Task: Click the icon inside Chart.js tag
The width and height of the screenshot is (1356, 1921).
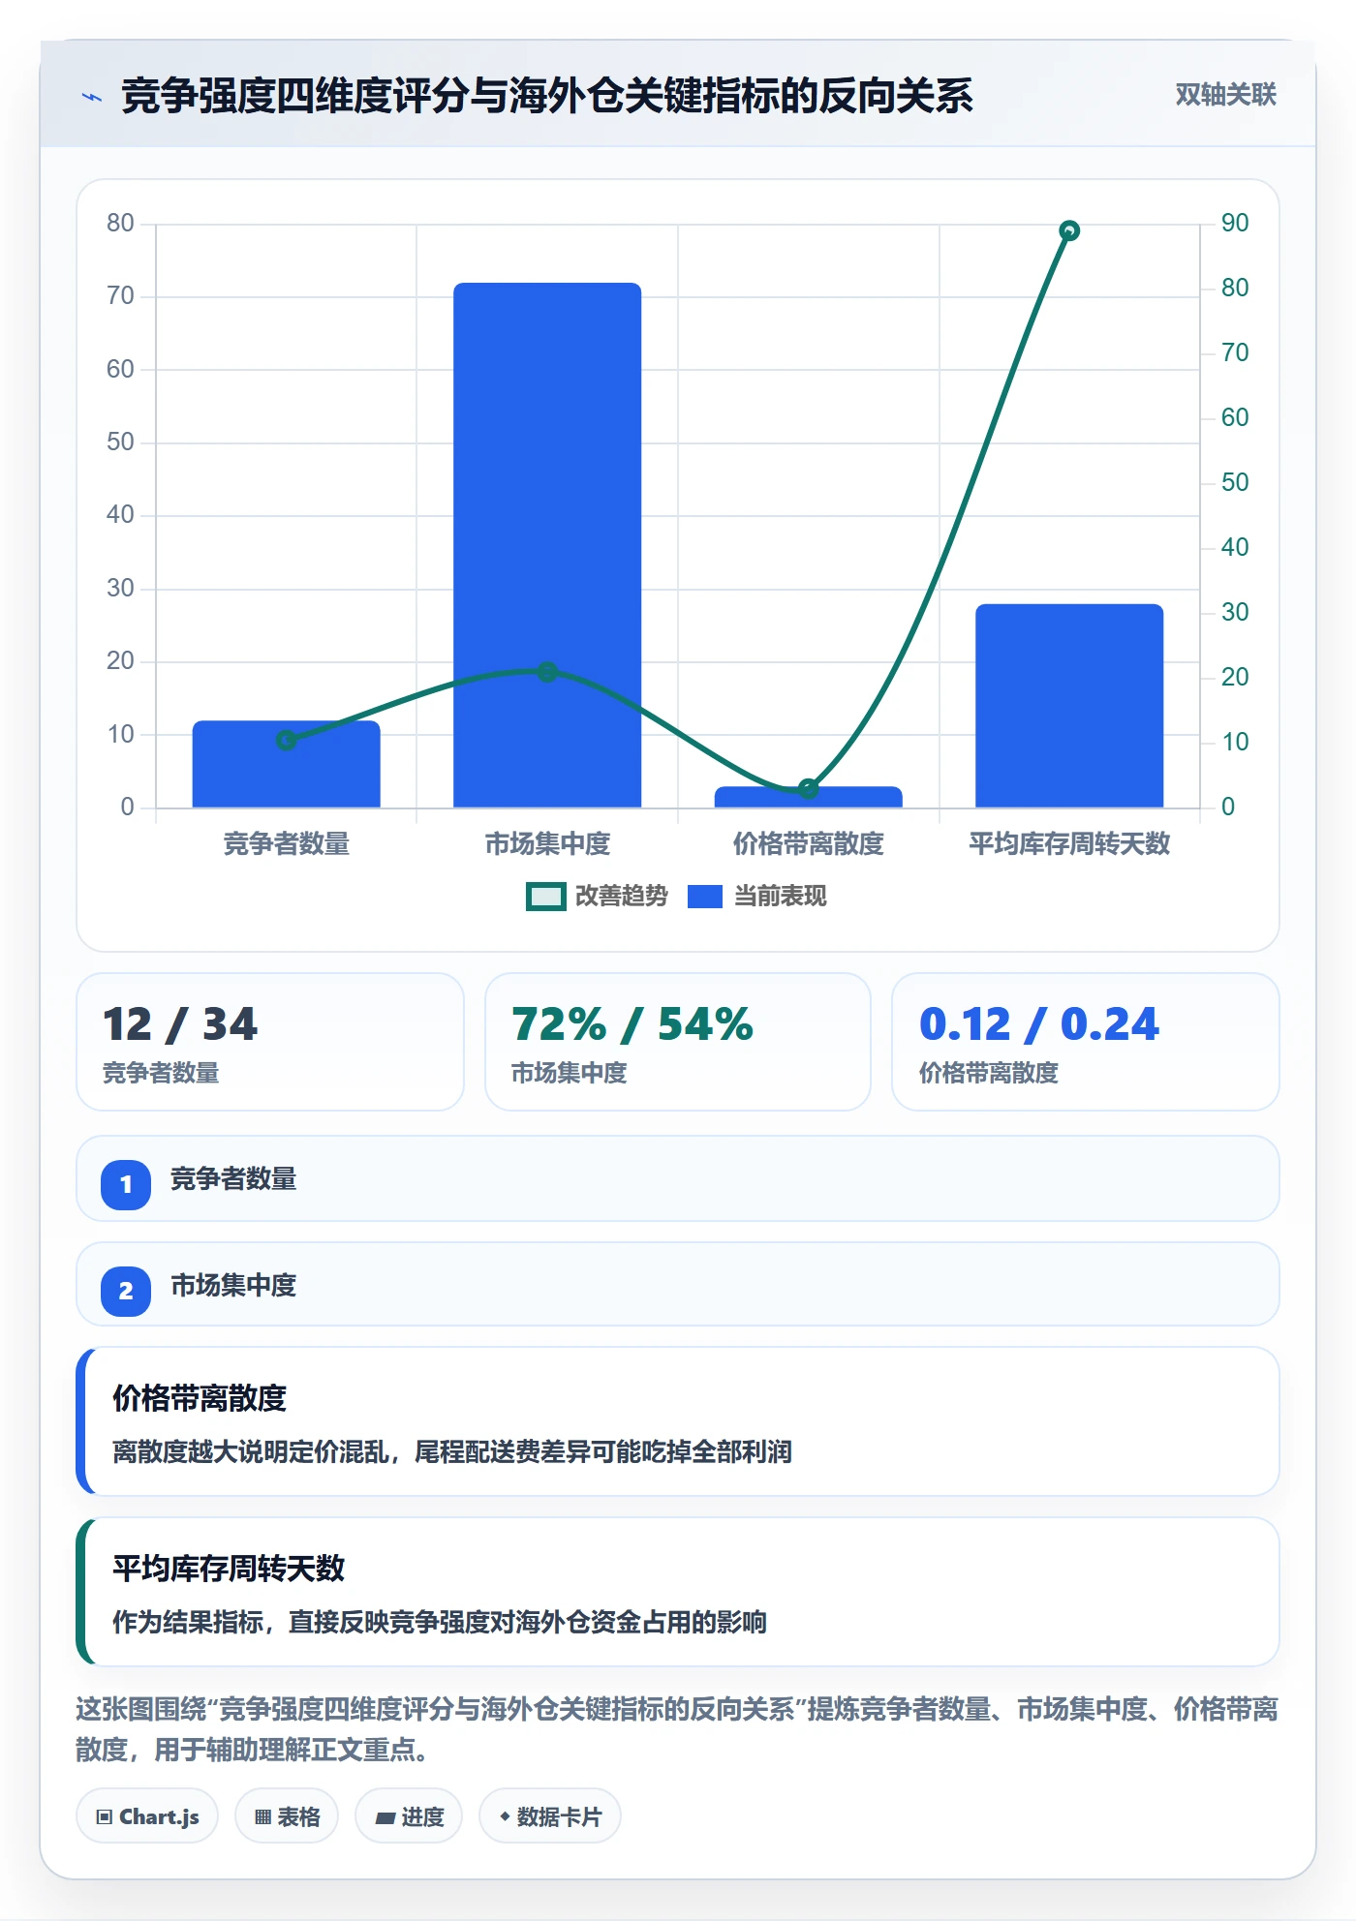Action: pyautogui.click(x=105, y=1817)
